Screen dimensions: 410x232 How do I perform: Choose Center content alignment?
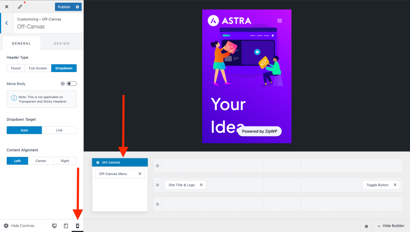(41, 161)
